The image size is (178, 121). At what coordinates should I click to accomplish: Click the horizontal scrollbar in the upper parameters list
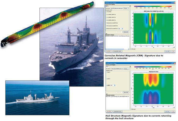tap(117, 49)
